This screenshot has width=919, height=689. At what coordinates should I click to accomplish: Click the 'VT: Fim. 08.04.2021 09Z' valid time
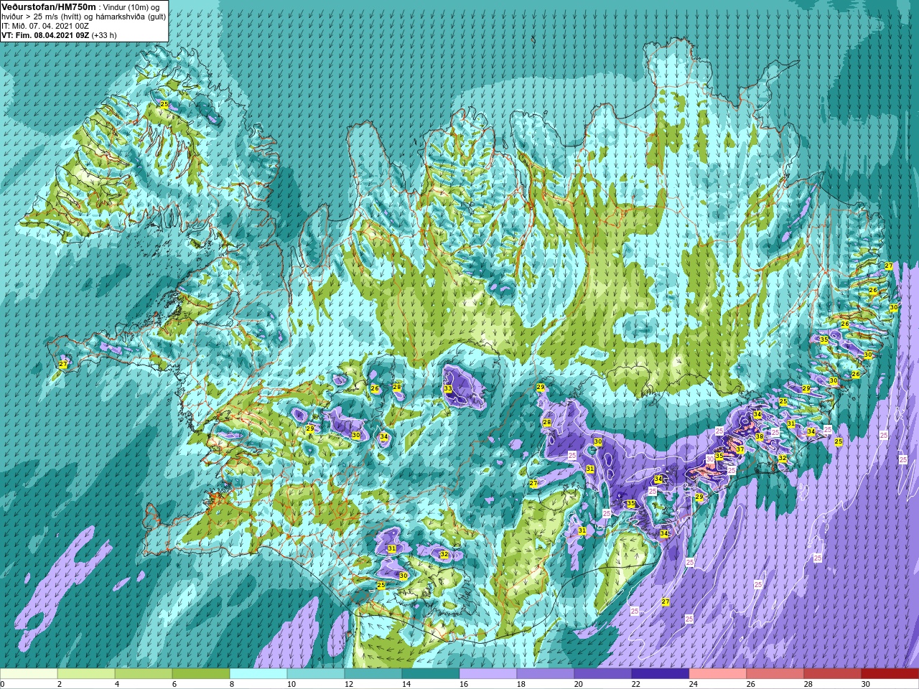46,35
